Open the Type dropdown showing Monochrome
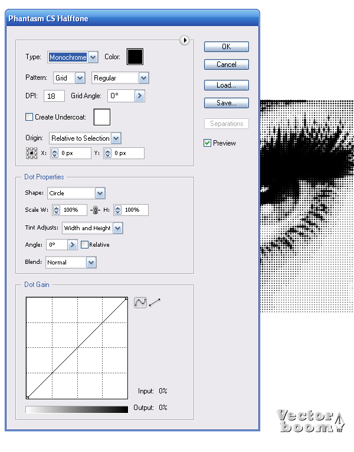This screenshot has width=354, height=452. [73, 57]
